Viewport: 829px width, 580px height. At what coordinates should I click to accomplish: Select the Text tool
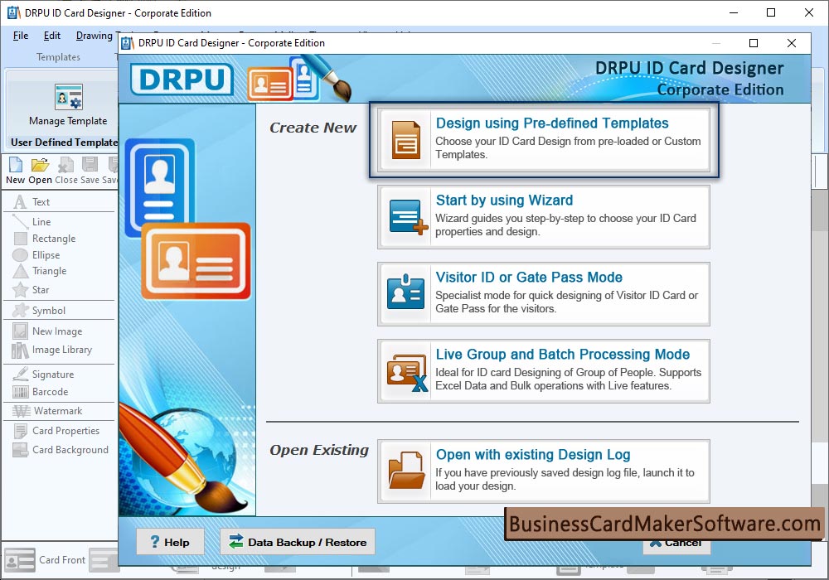pyautogui.click(x=32, y=202)
